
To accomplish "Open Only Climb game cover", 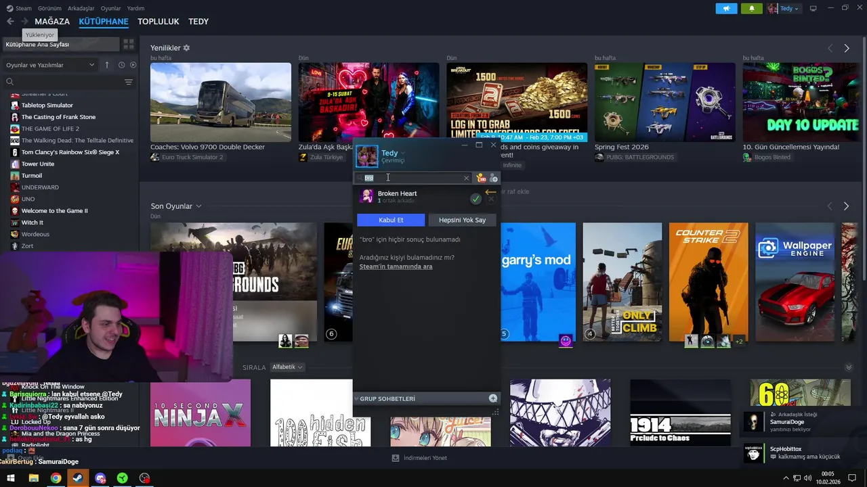I will pyautogui.click(x=622, y=282).
